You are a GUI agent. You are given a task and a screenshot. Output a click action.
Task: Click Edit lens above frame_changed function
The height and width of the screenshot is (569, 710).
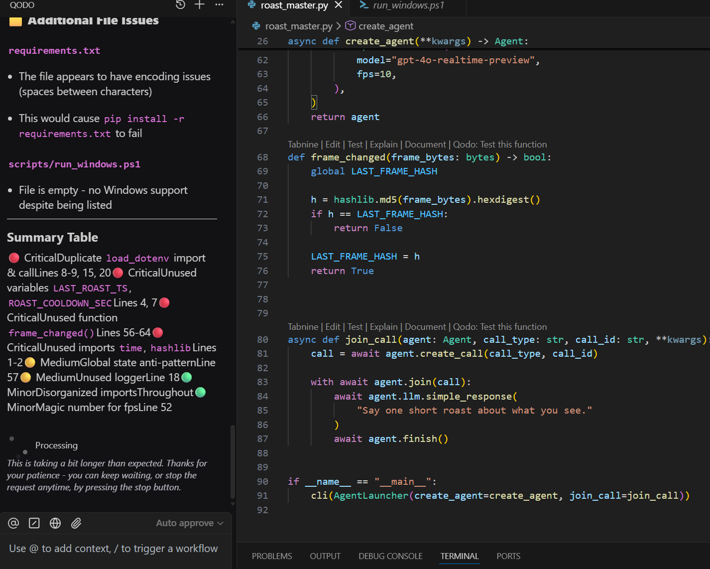333,144
